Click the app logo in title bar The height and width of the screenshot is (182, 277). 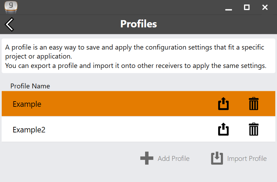pyautogui.click(x=11, y=7)
